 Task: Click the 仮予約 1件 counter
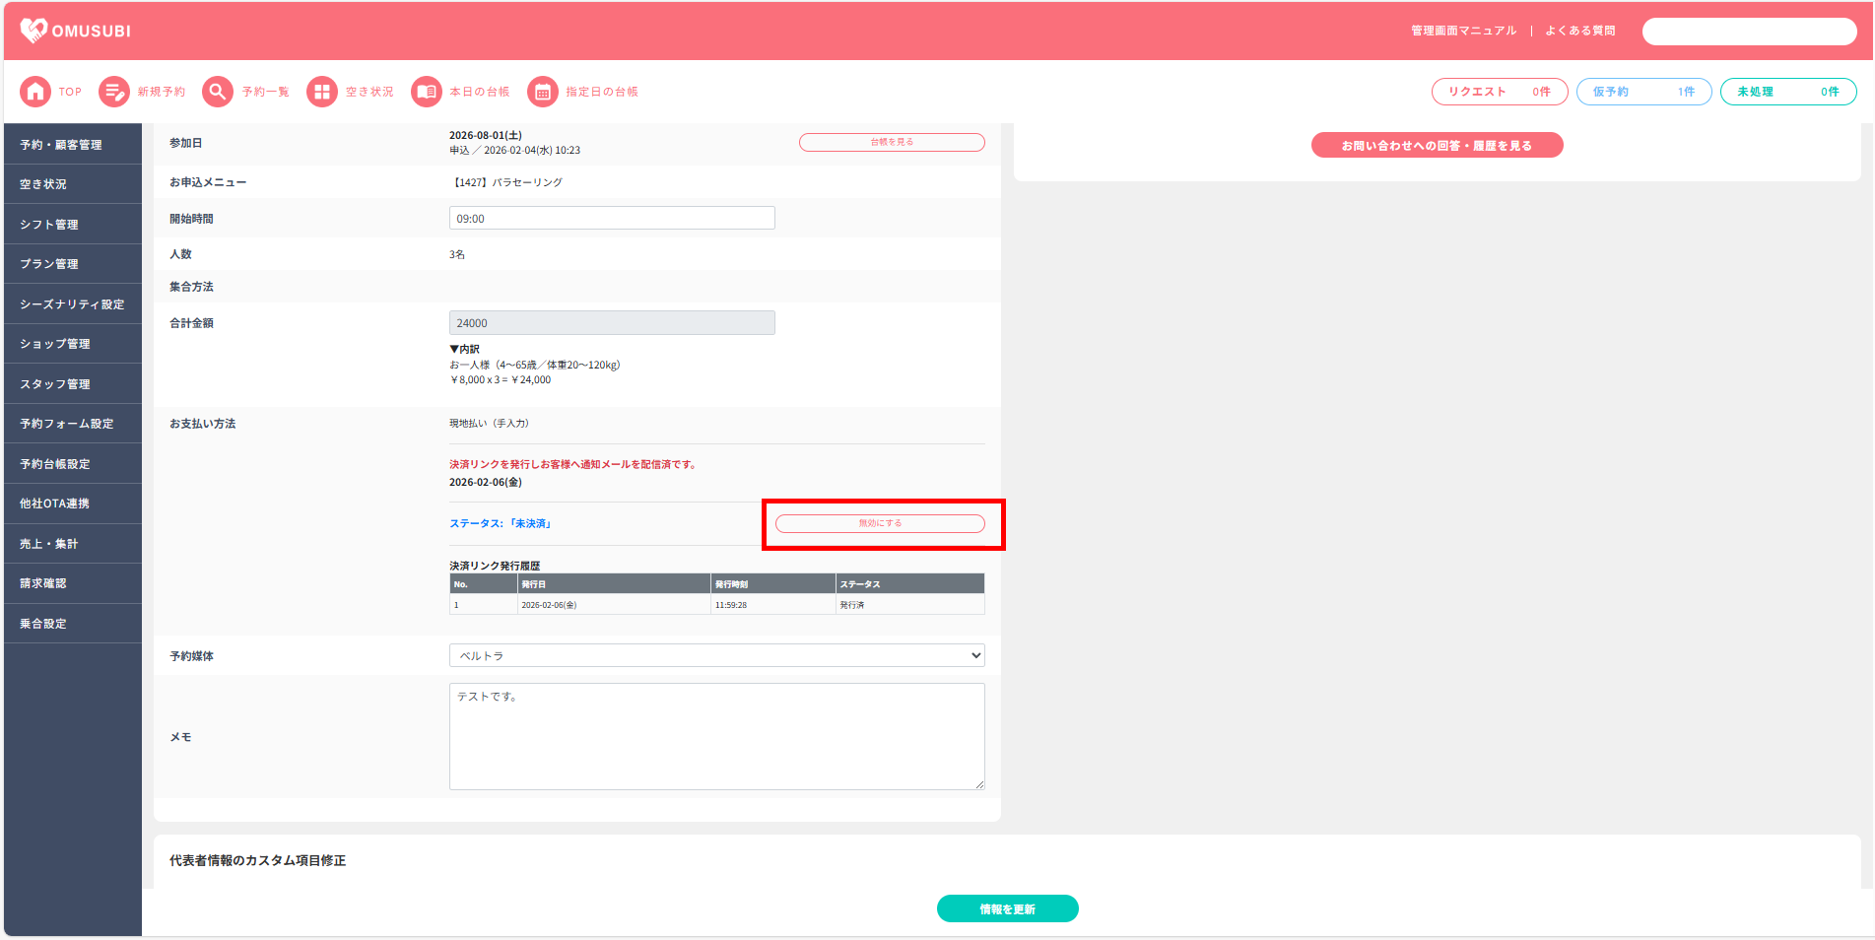[x=1643, y=92]
